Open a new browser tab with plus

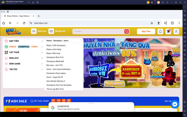coord(39,16)
